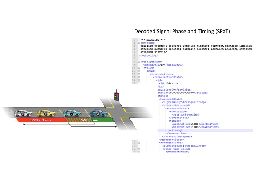Click line number 1 in the gutter
Screen dimensions: 253x179
click(x=134, y=40)
